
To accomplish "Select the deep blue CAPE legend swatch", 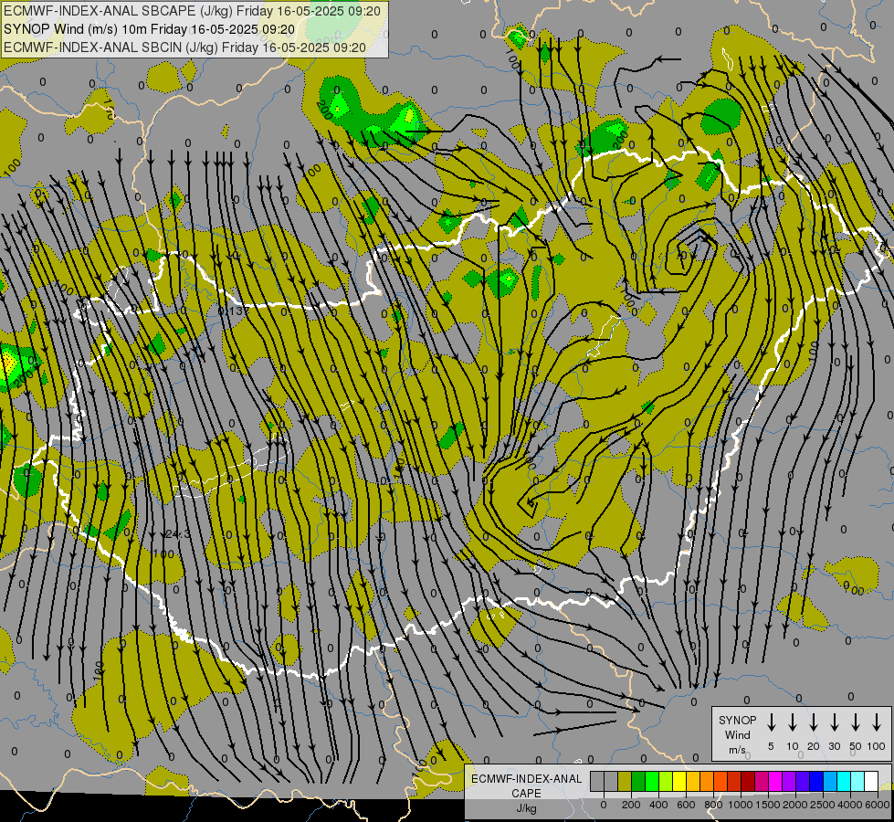I will coord(816,781).
